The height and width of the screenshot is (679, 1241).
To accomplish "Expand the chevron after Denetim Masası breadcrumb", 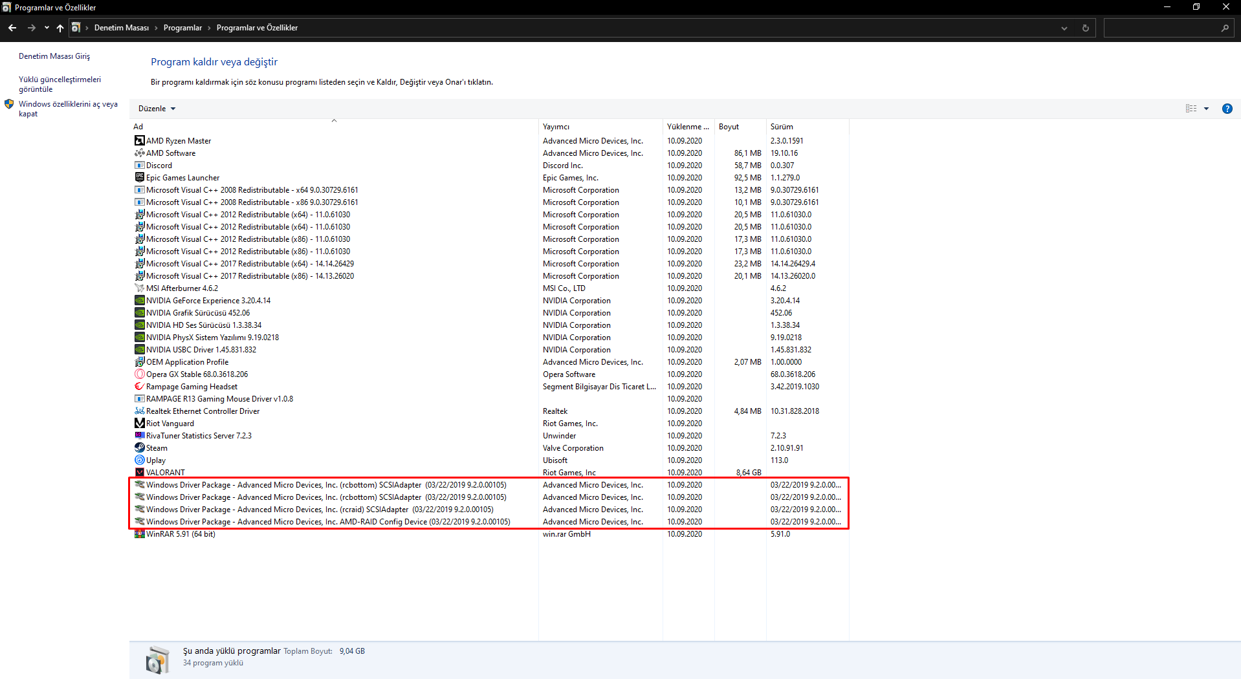I will pos(156,28).
